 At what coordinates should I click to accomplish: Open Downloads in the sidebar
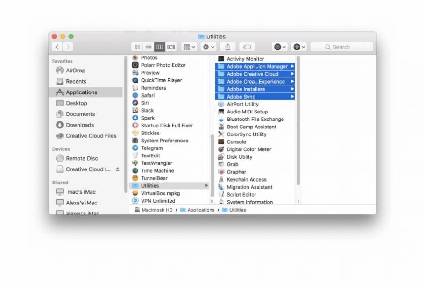85,125
